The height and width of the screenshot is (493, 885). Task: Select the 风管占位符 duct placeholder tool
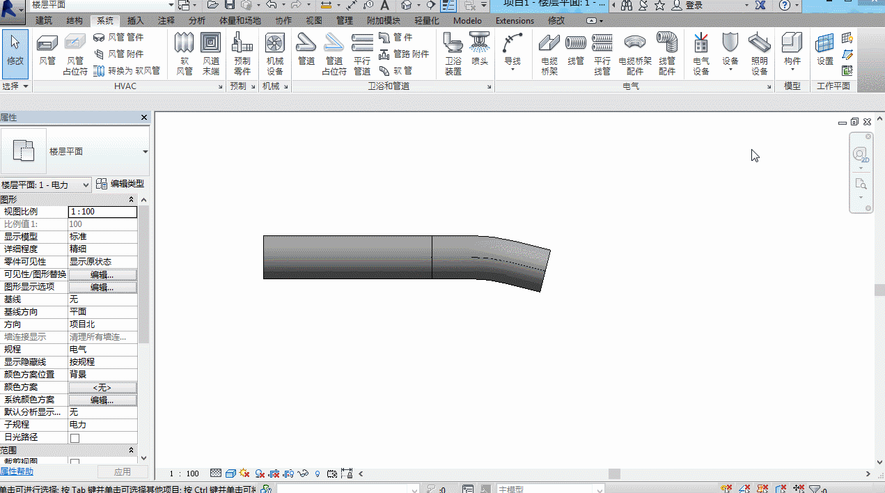click(75, 54)
